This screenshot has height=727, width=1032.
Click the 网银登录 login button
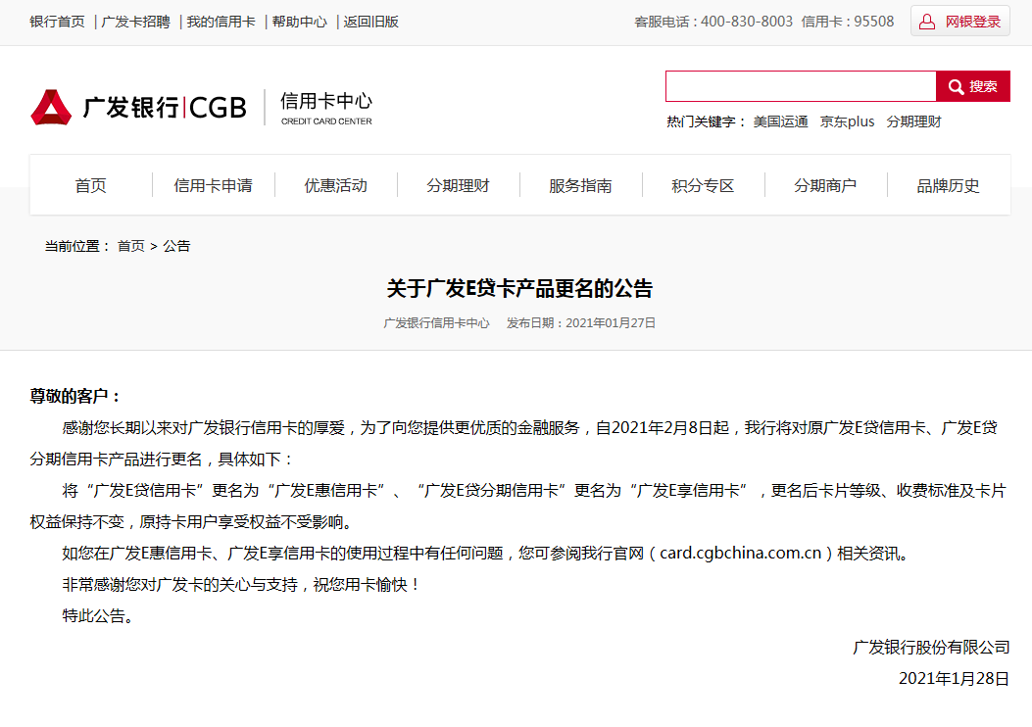(960, 21)
